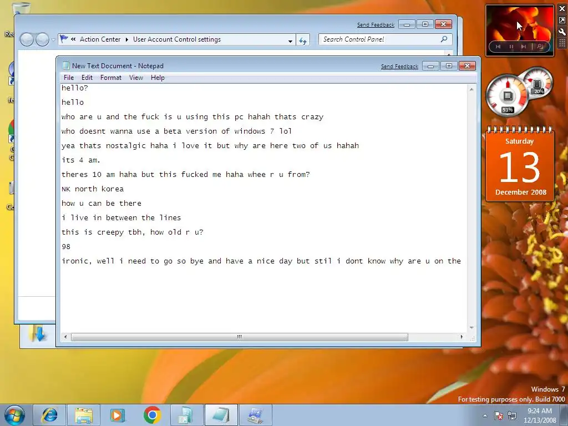Click the CPU meter gadget dial
Image resolution: width=568 pixels, height=426 pixels.
[x=507, y=96]
